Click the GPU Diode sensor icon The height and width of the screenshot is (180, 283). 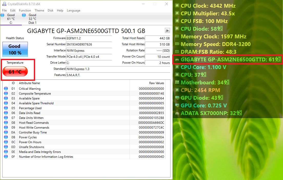(177, 98)
